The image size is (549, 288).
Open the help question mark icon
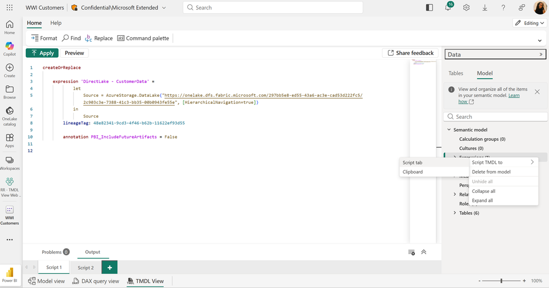tap(503, 7)
